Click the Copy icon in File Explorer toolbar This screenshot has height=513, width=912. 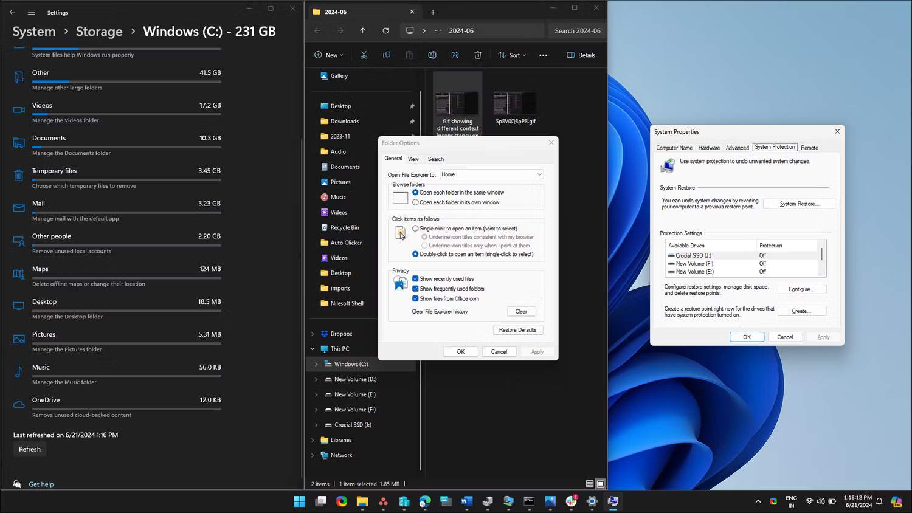(387, 55)
